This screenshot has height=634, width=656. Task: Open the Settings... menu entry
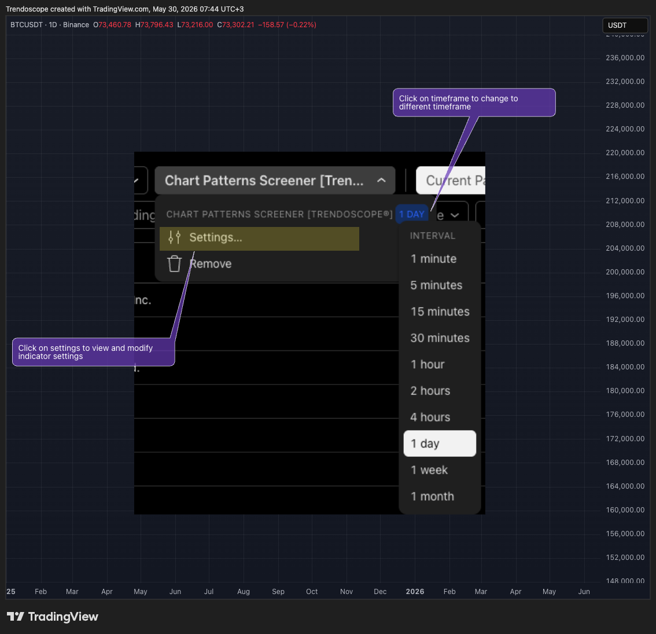tap(259, 238)
